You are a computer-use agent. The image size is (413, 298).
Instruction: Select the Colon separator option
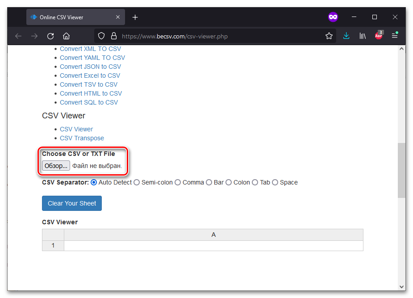click(229, 182)
